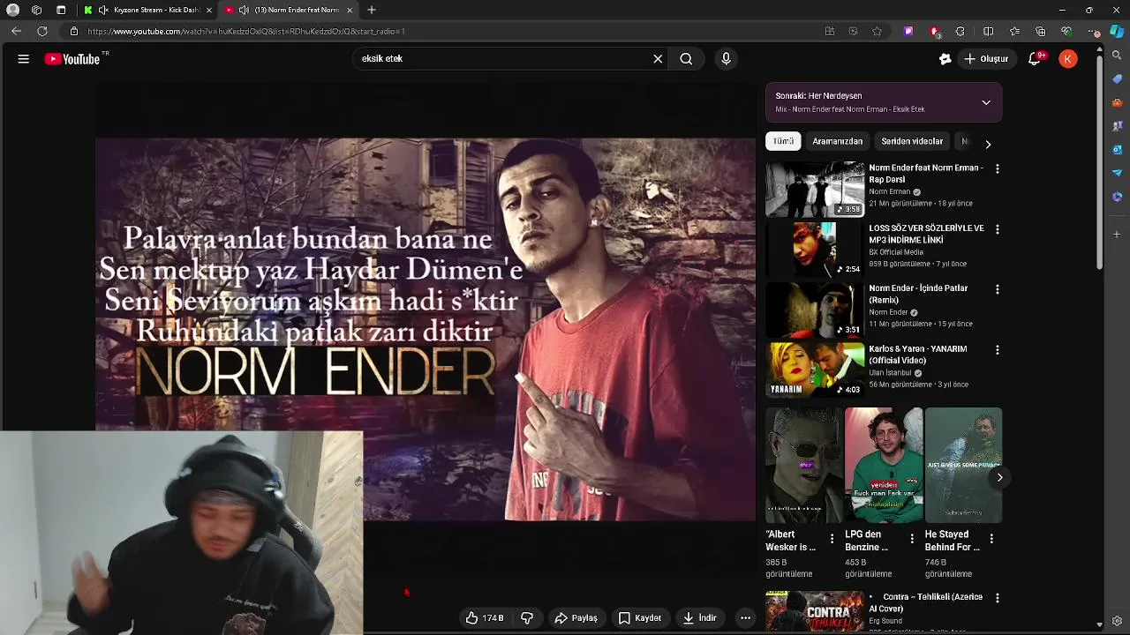
Task: Close the Norm Ender YouTube tab
Action: [x=350, y=10]
